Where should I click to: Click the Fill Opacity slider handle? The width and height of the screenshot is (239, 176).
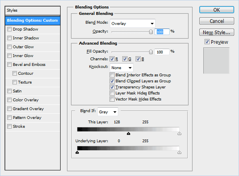(x=151, y=52)
